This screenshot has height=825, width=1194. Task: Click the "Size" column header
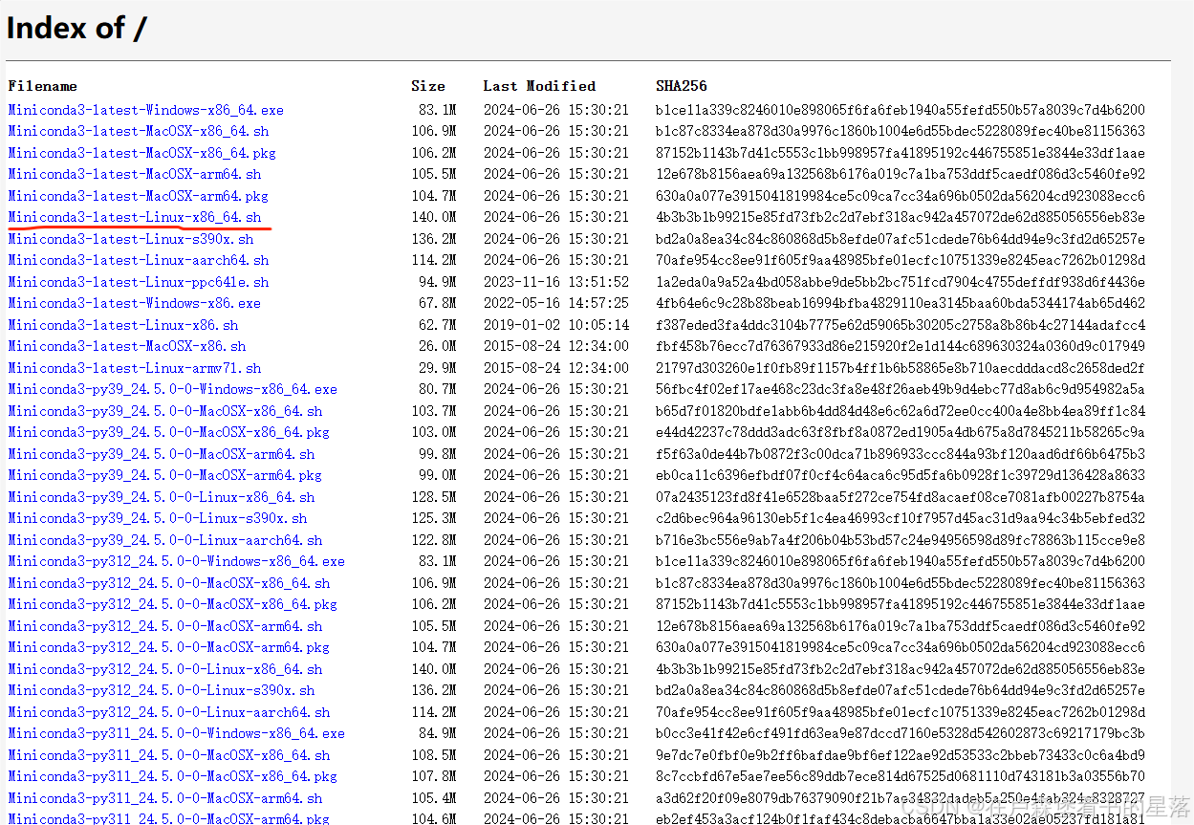[x=428, y=86]
